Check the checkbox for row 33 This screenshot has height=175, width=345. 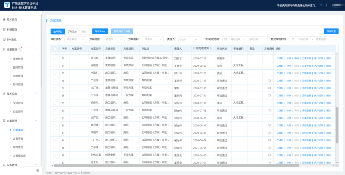click(x=55, y=133)
